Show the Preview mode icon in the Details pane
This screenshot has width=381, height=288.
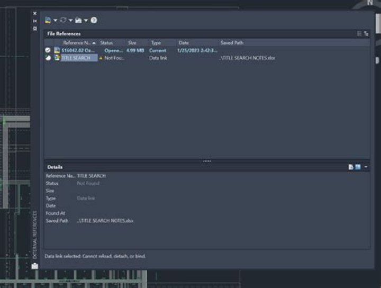point(358,167)
